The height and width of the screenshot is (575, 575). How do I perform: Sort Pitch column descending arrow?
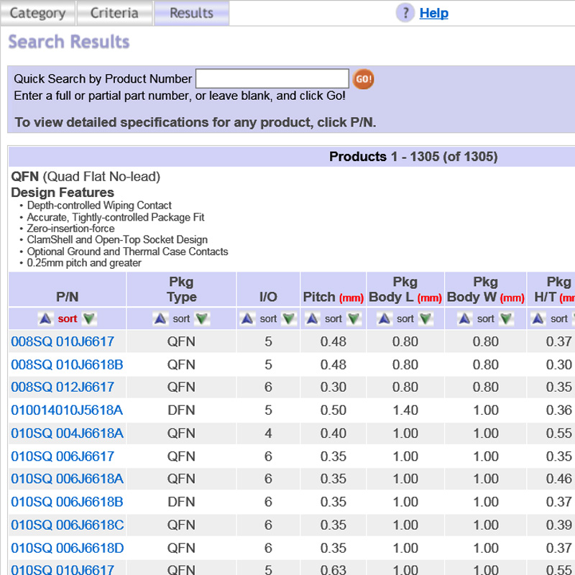click(x=354, y=318)
